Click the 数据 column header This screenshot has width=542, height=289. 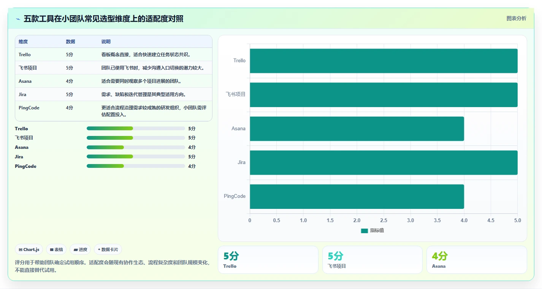pos(70,42)
